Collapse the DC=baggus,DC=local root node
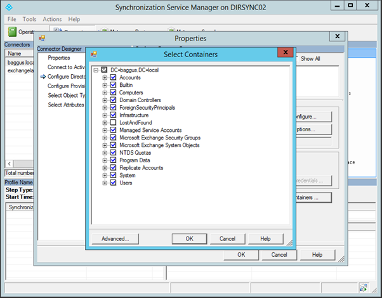The height and width of the screenshot is (298, 382). point(96,70)
